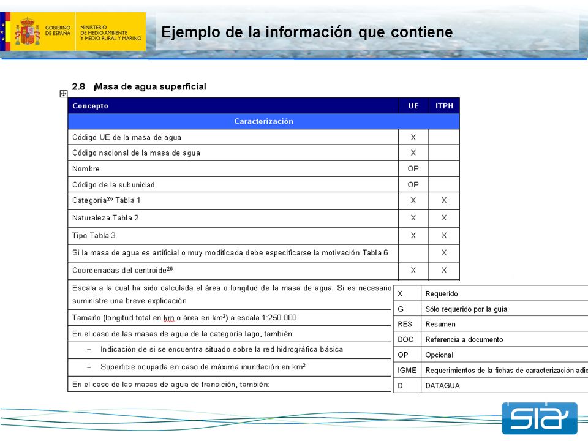Click ITPH column X for 'Naturaleza Tabla 2'
The width and height of the screenshot is (588, 441).
444,218
